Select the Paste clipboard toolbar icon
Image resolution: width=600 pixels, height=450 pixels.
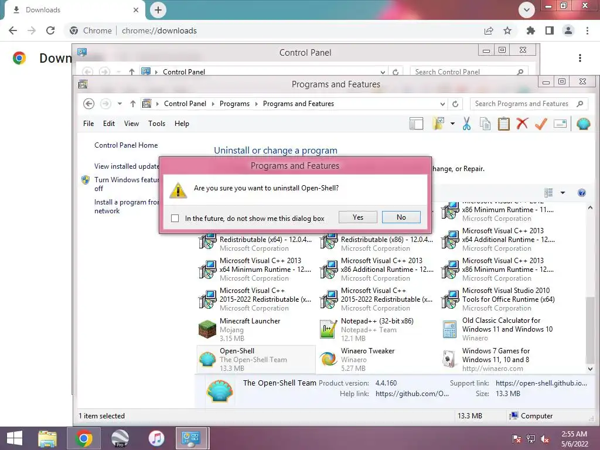coord(503,124)
